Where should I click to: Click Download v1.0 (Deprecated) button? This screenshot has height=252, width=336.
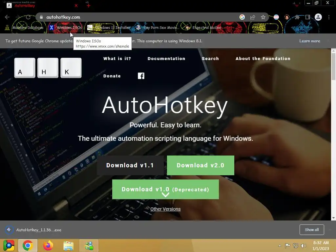[165, 189]
